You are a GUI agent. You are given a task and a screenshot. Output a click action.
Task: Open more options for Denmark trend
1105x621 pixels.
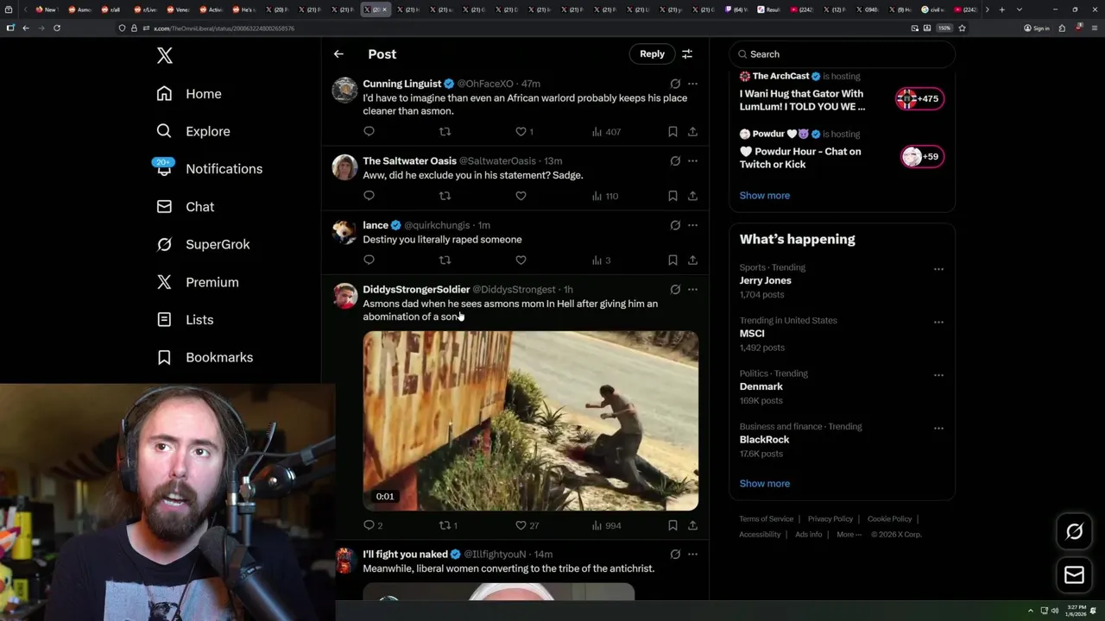click(x=938, y=375)
